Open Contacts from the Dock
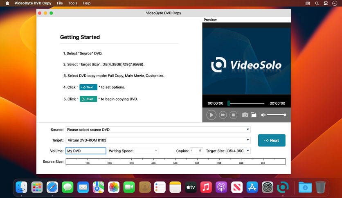This screenshot has width=342, height=198. 144,187
